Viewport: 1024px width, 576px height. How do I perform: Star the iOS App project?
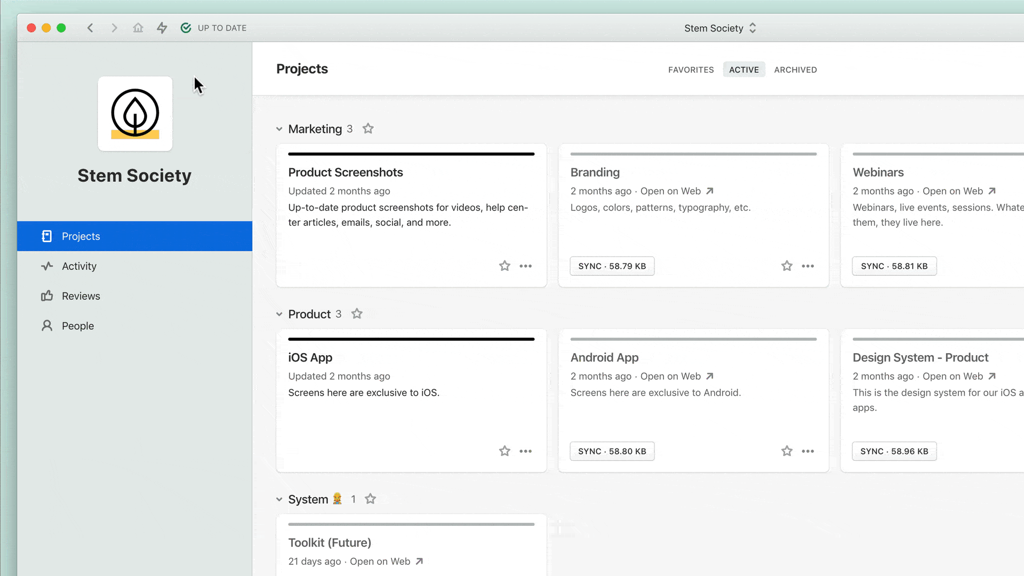(x=505, y=451)
